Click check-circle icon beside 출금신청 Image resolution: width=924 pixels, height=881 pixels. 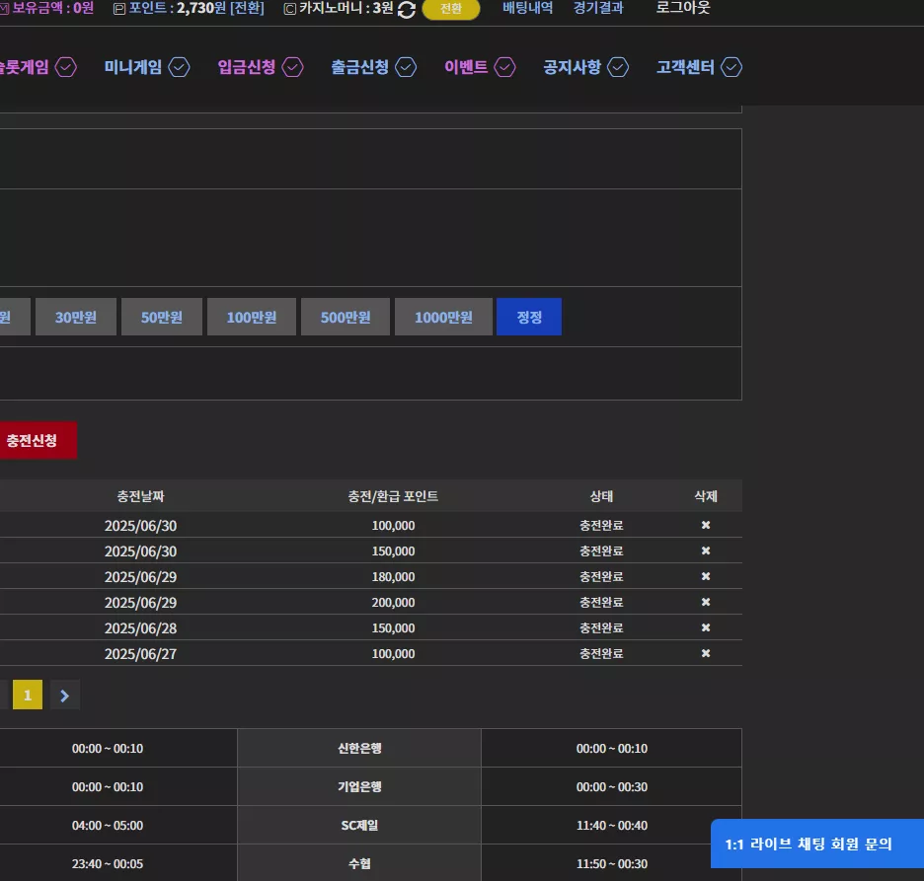coord(406,67)
